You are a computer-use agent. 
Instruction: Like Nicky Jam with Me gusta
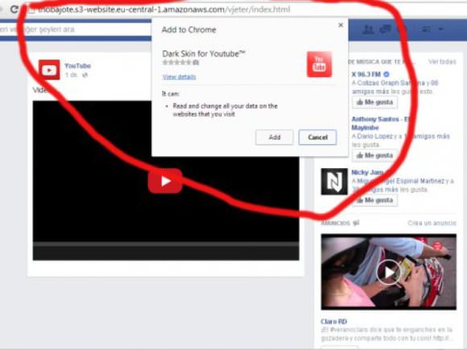point(374,200)
